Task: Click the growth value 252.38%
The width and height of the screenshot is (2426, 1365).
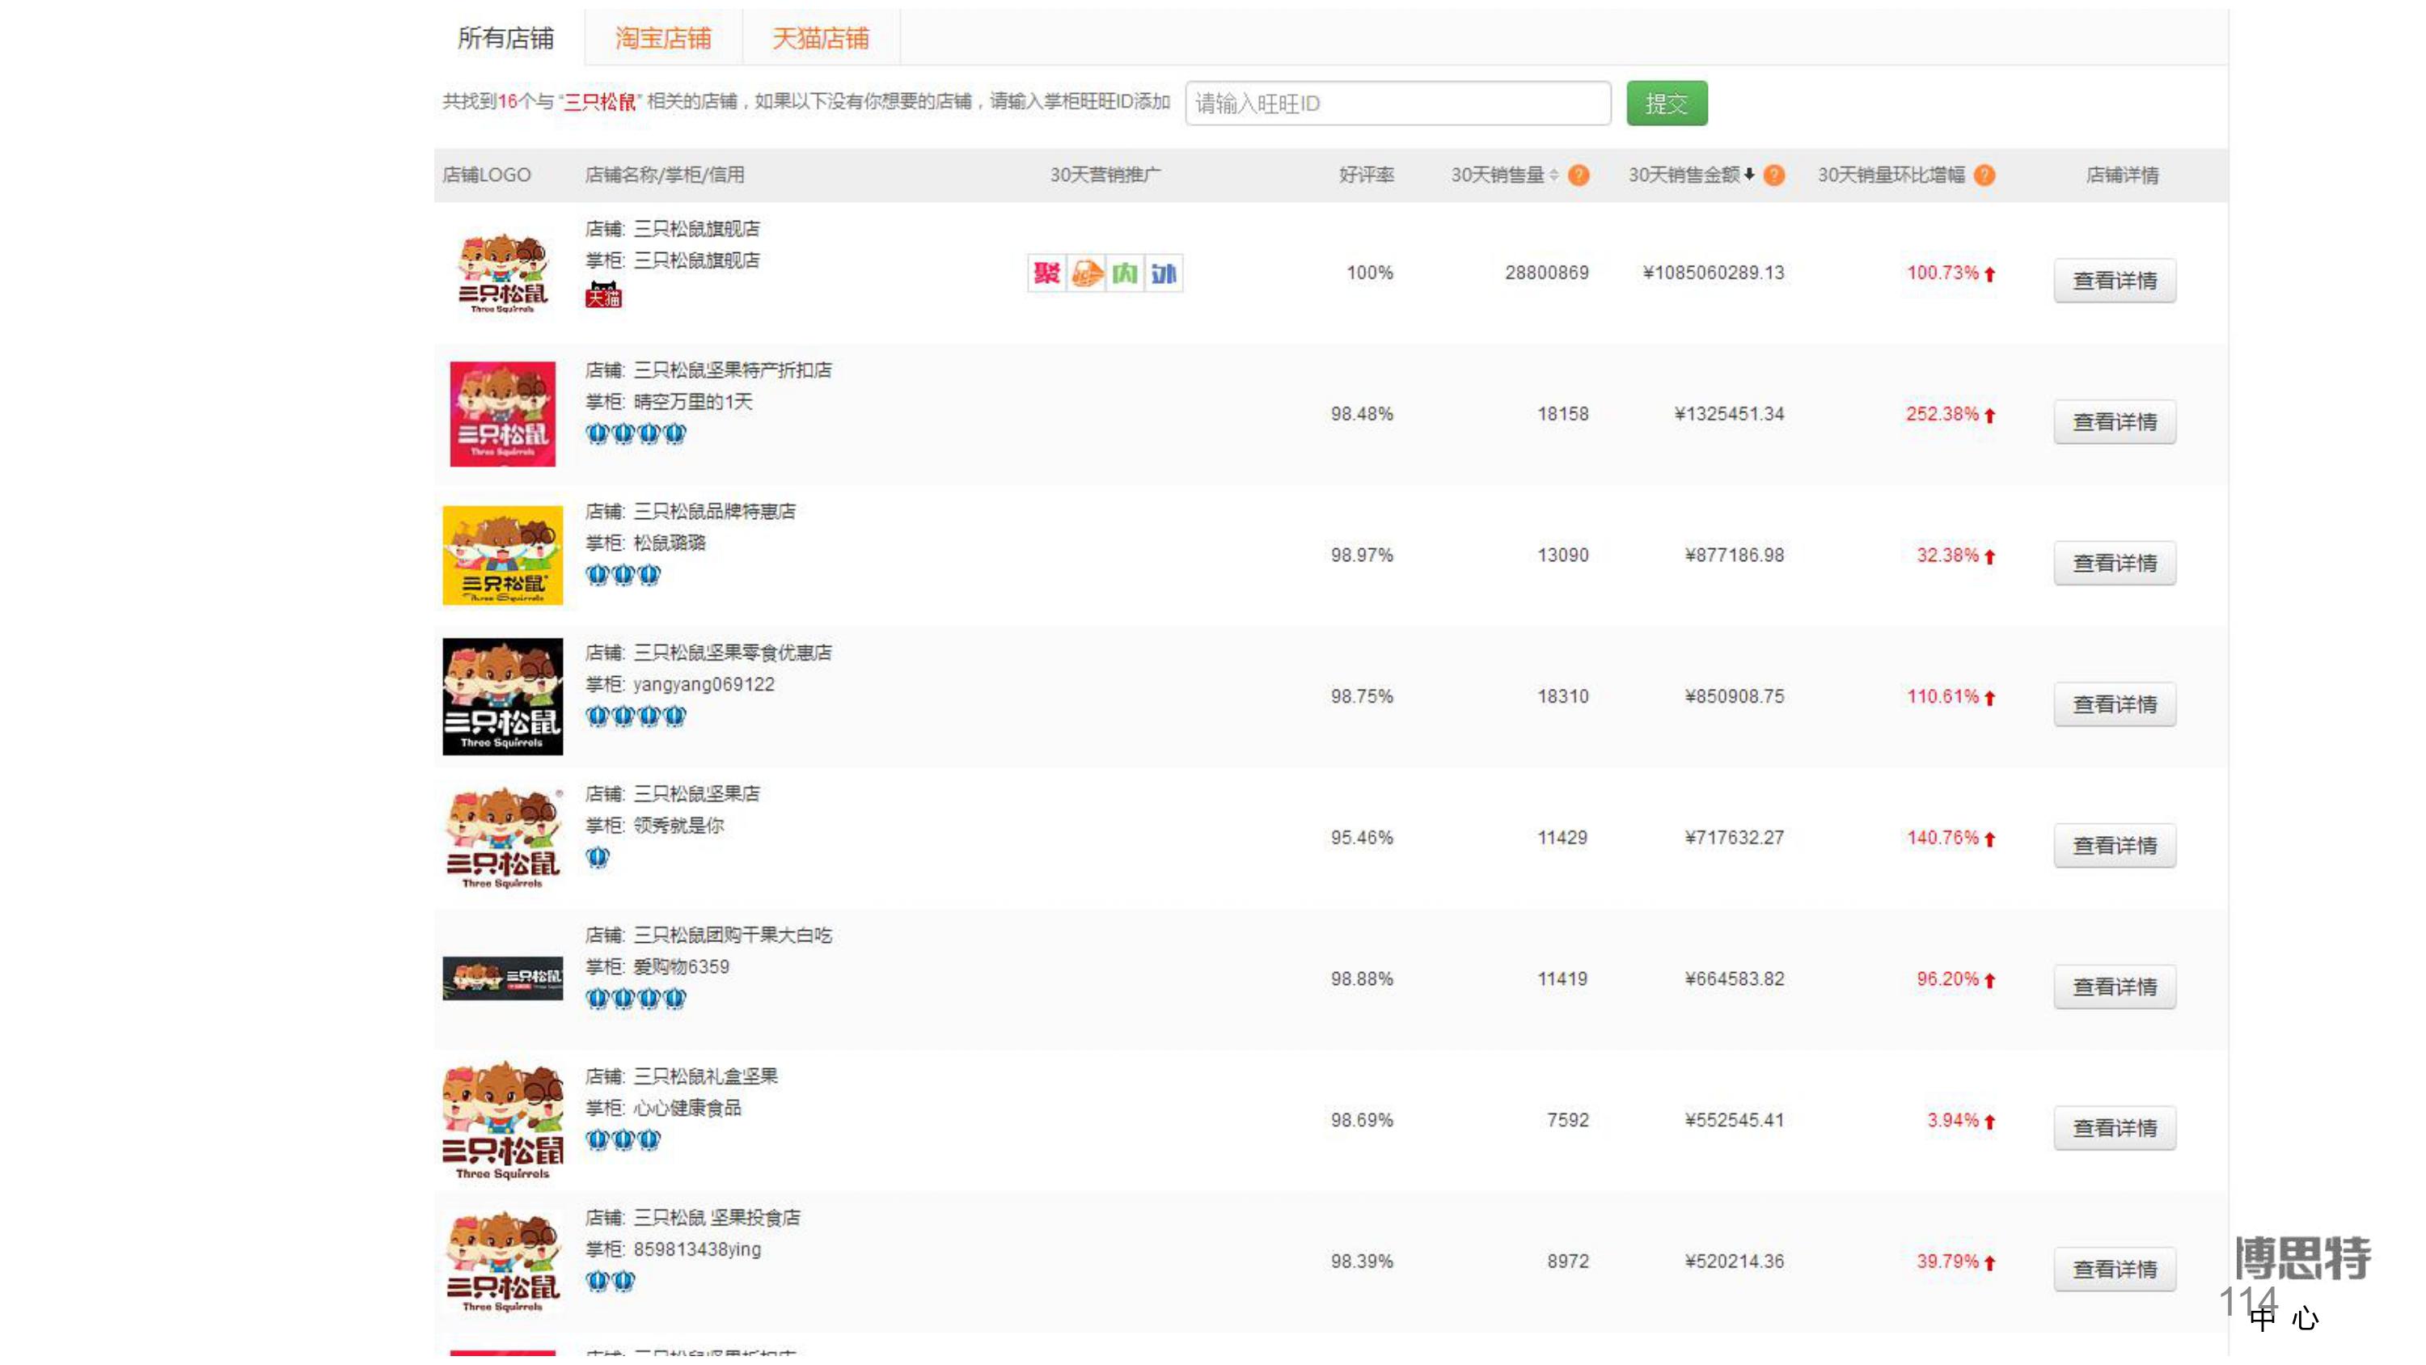Action: [x=1942, y=415]
